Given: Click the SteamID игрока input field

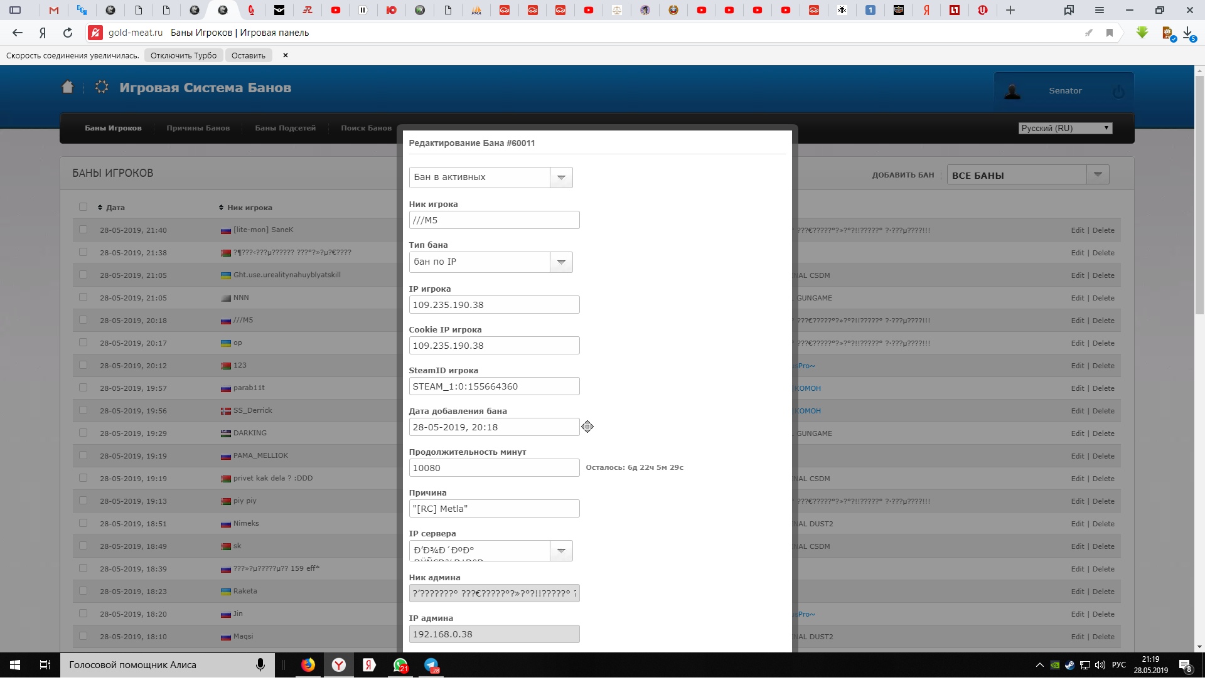Looking at the screenshot, I should coord(494,386).
